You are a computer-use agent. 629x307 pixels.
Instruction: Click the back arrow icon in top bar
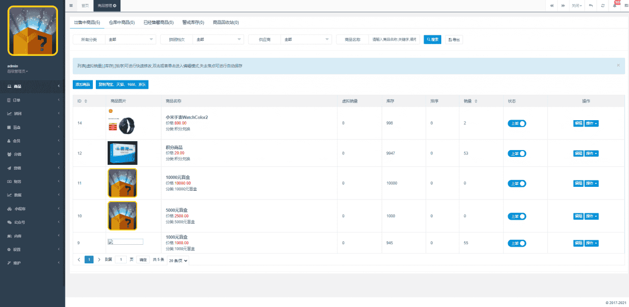590,5
